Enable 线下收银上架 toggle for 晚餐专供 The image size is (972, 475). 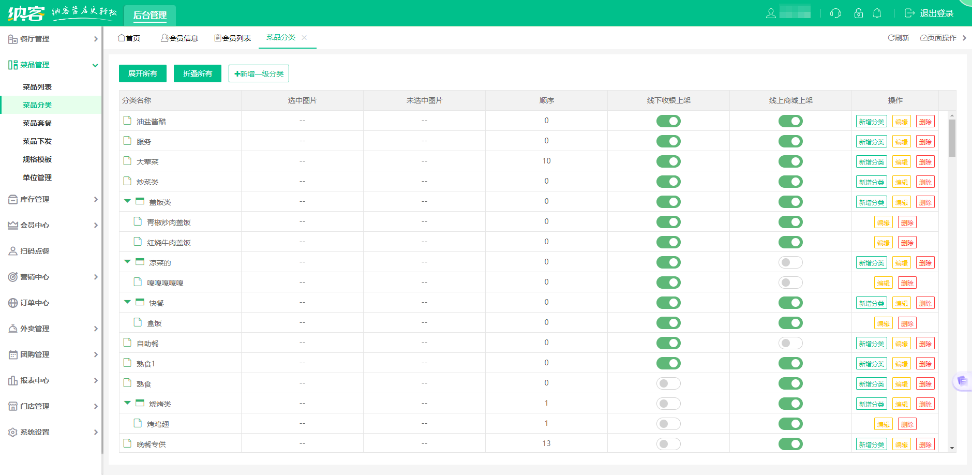coord(668,444)
